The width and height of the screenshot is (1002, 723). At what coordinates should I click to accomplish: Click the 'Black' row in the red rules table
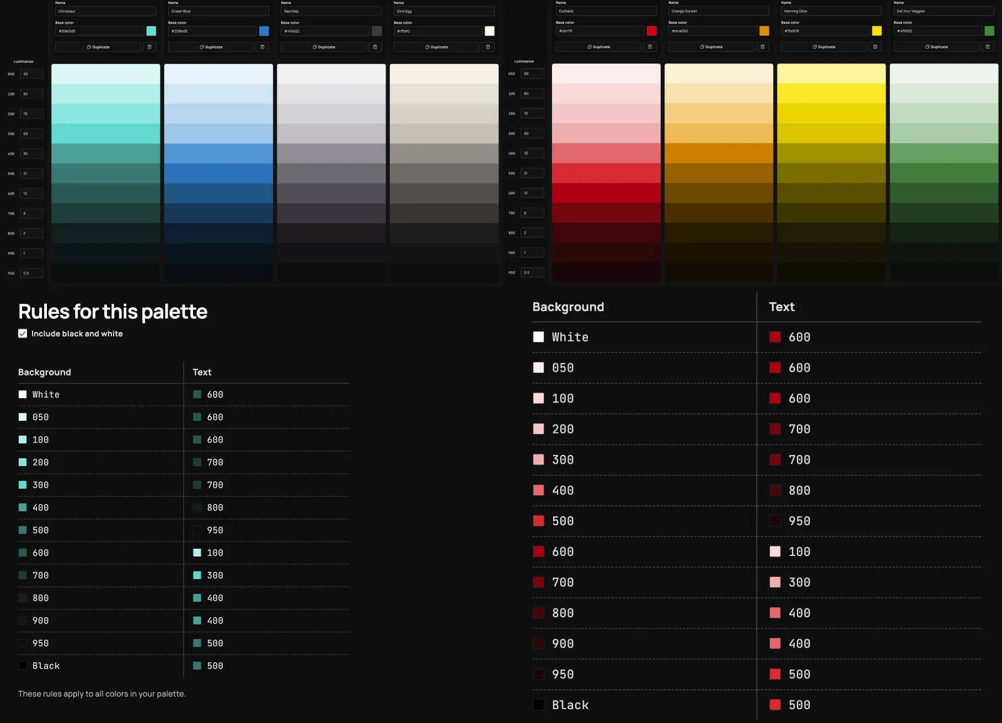tap(757, 705)
